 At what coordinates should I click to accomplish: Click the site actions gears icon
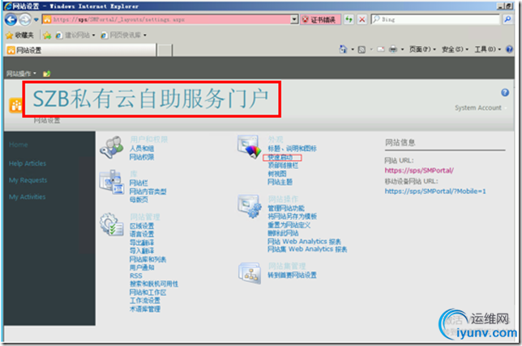point(249,206)
